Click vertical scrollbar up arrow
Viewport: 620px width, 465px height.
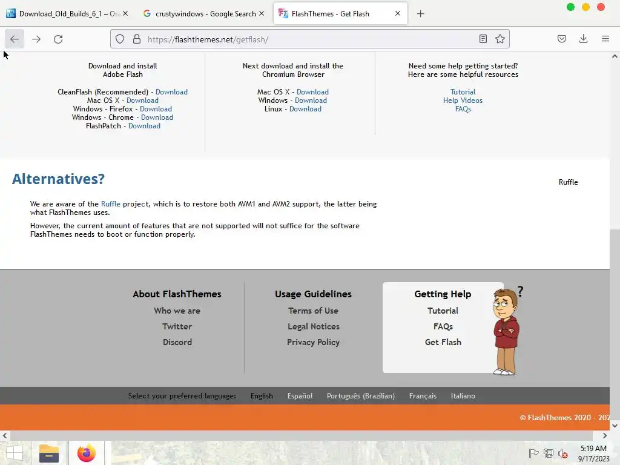coord(615,56)
